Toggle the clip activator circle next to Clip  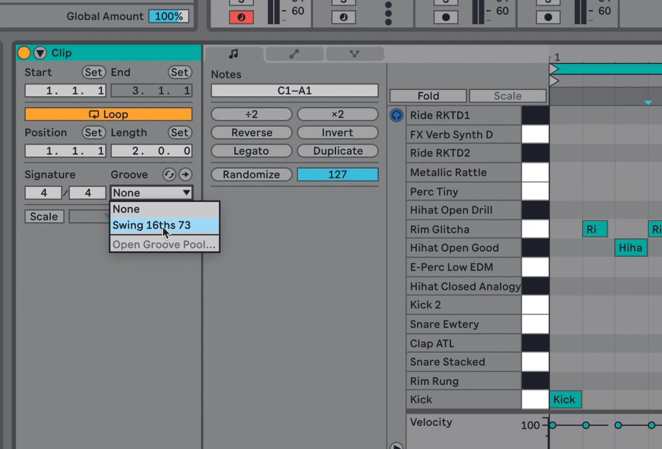click(25, 52)
